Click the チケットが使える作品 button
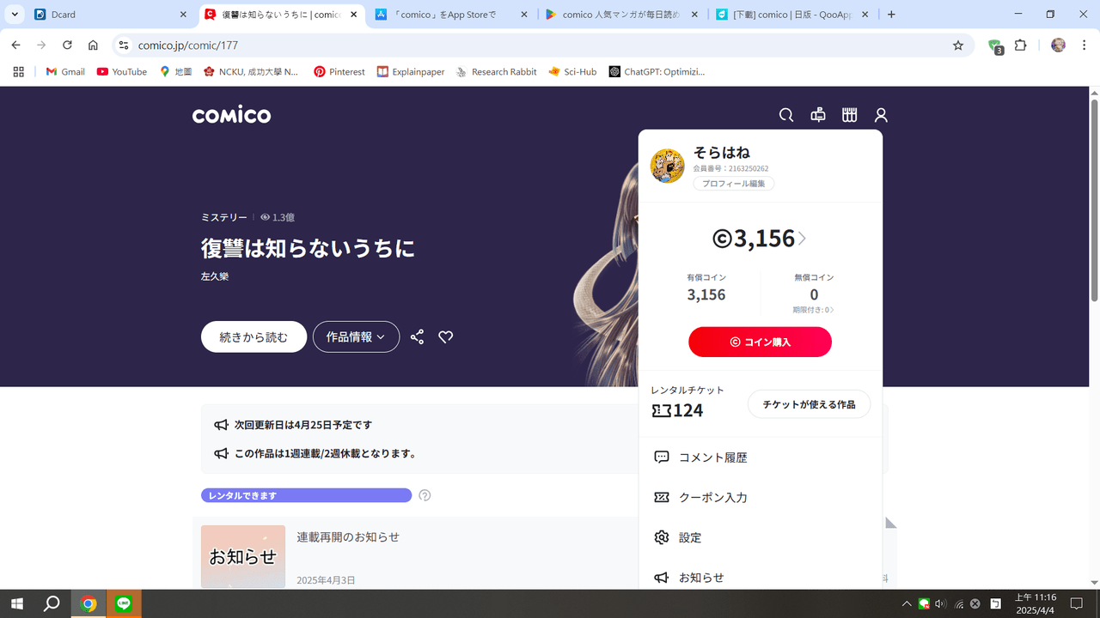Viewport: 1100px width, 618px height. (x=809, y=404)
